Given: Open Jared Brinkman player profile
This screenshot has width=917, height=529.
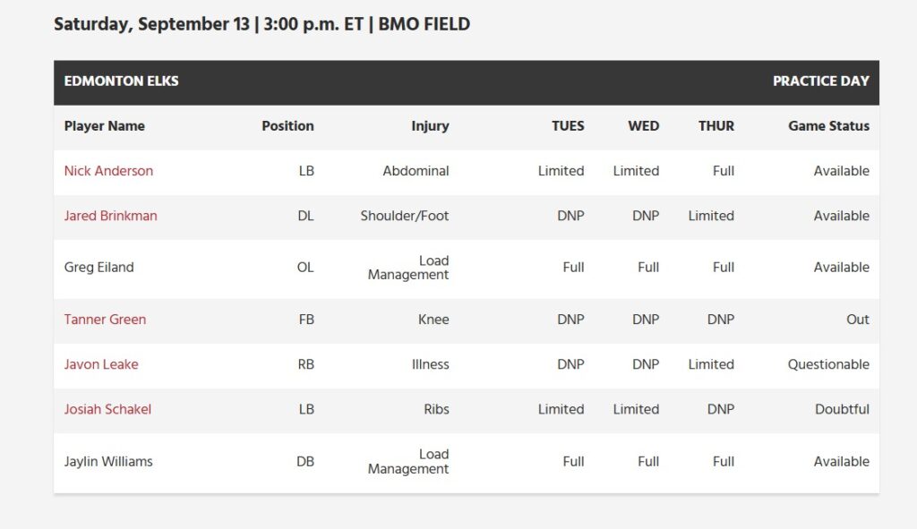Looking at the screenshot, I should (110, 216).
